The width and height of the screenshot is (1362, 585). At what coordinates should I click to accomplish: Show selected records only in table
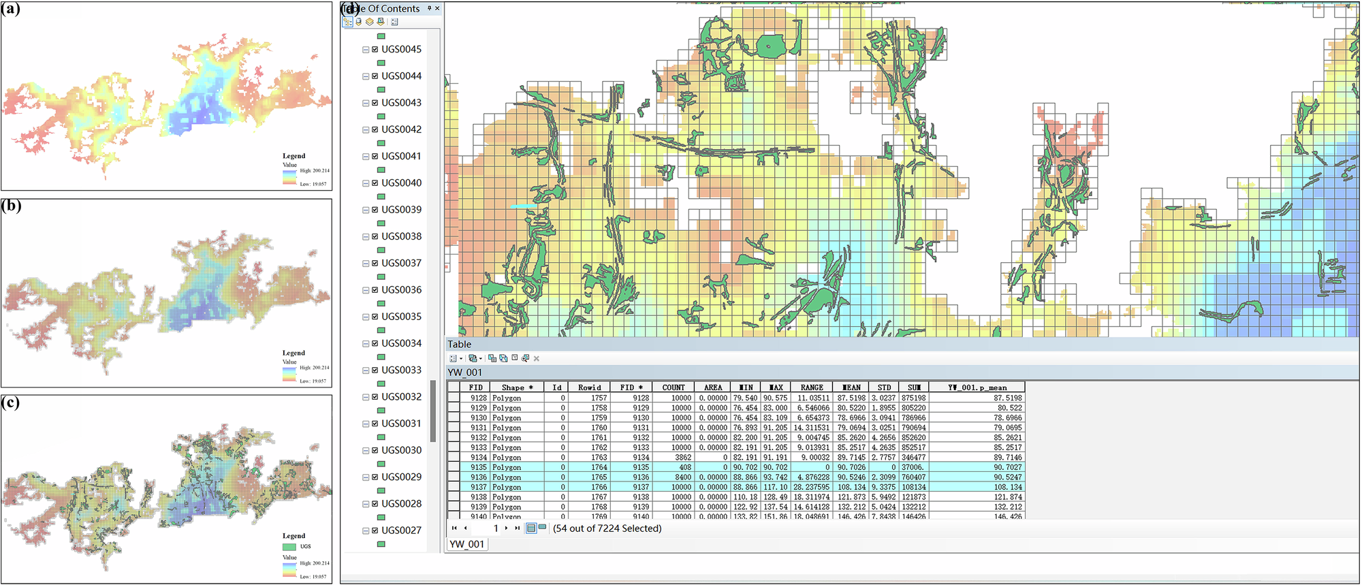[x=542, y=528]
